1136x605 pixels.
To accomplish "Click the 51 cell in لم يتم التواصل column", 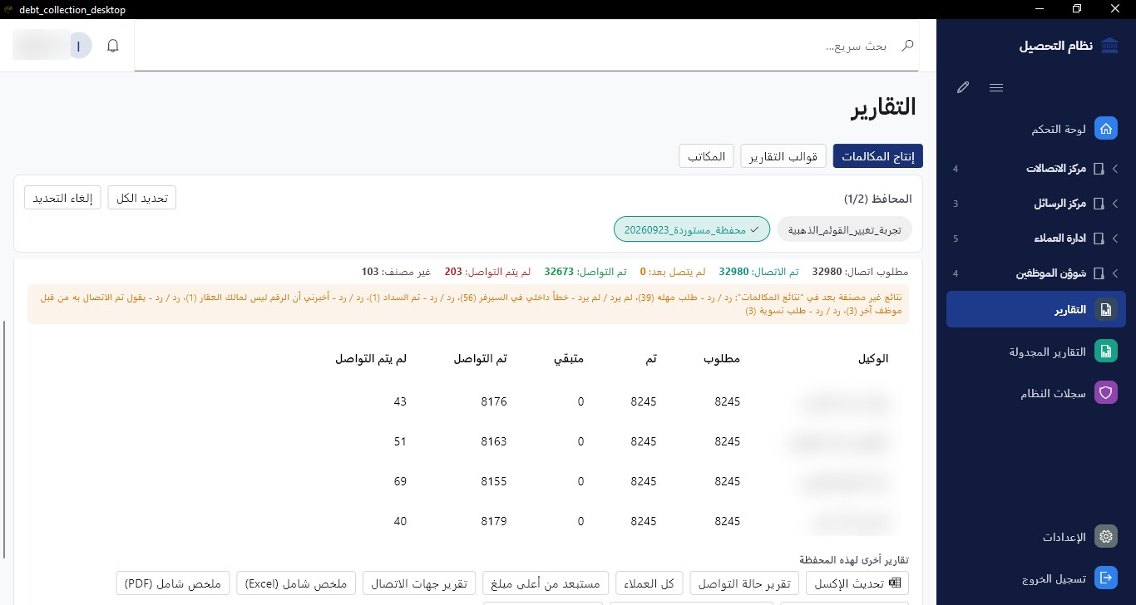I will [x=400, y=441].
